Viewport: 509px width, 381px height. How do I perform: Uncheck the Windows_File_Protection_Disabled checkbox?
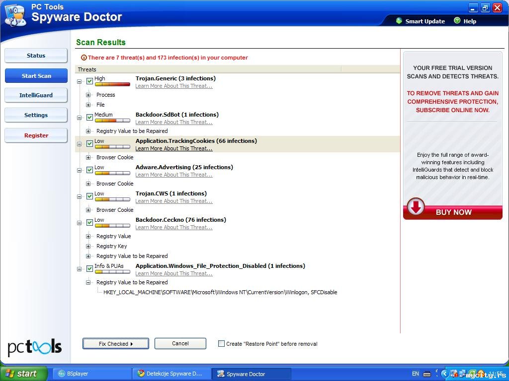tap(90, 268)
